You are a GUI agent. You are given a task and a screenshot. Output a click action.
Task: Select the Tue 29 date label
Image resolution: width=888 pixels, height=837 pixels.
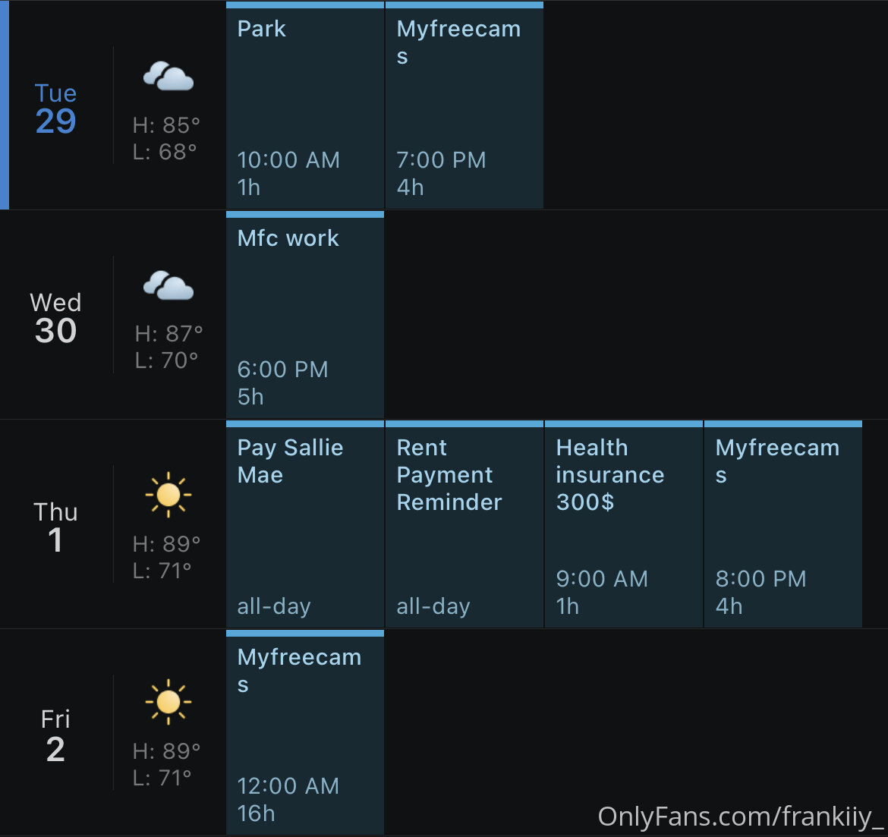(55, 109)
